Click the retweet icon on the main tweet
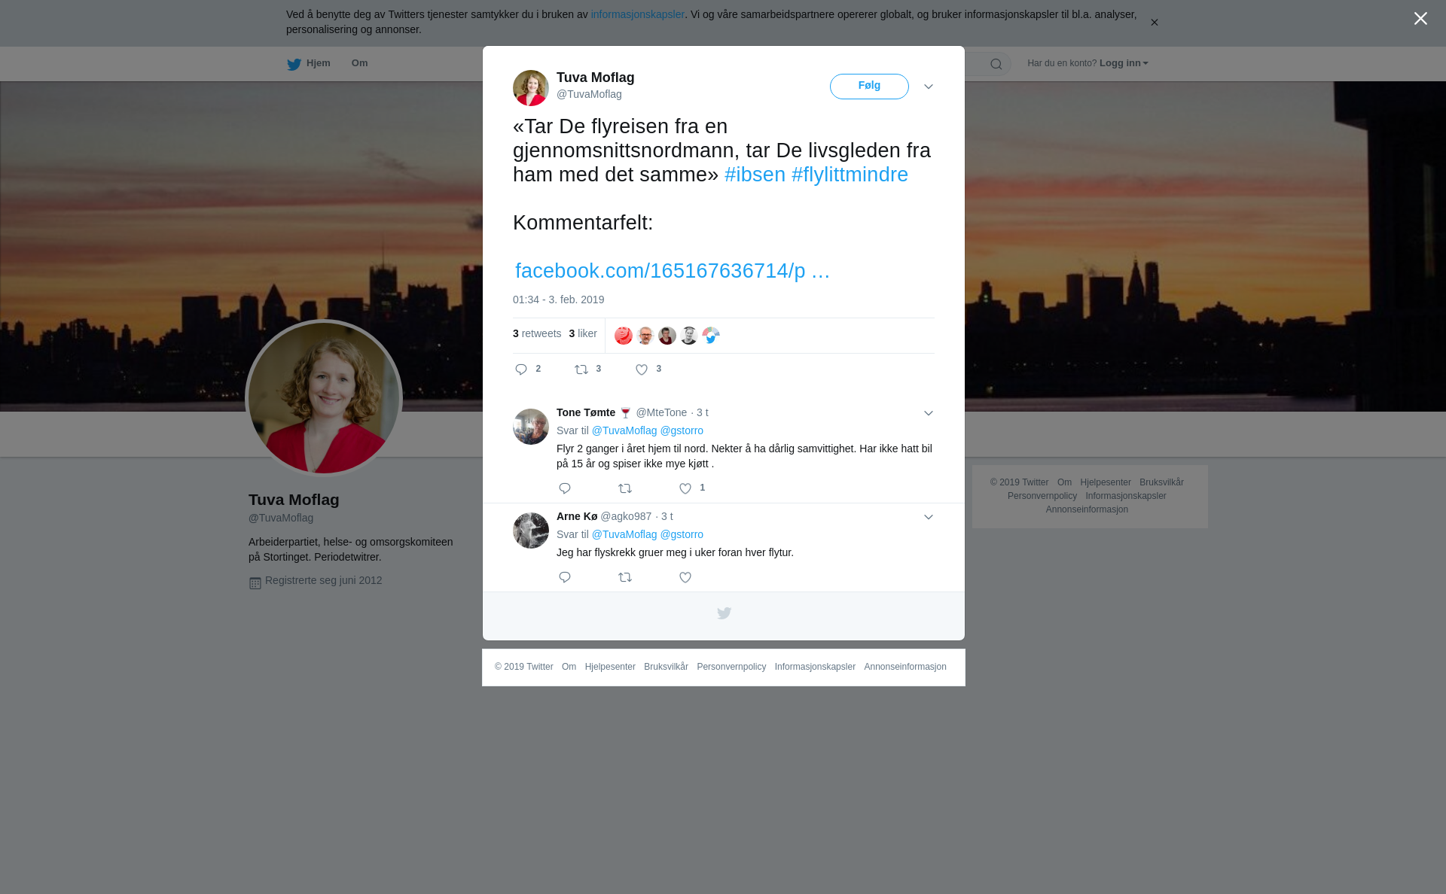The width and height of the screenshot is (1446, 894). click(581, 369)
